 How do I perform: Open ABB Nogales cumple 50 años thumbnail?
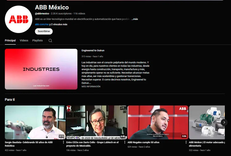[158, 122]
